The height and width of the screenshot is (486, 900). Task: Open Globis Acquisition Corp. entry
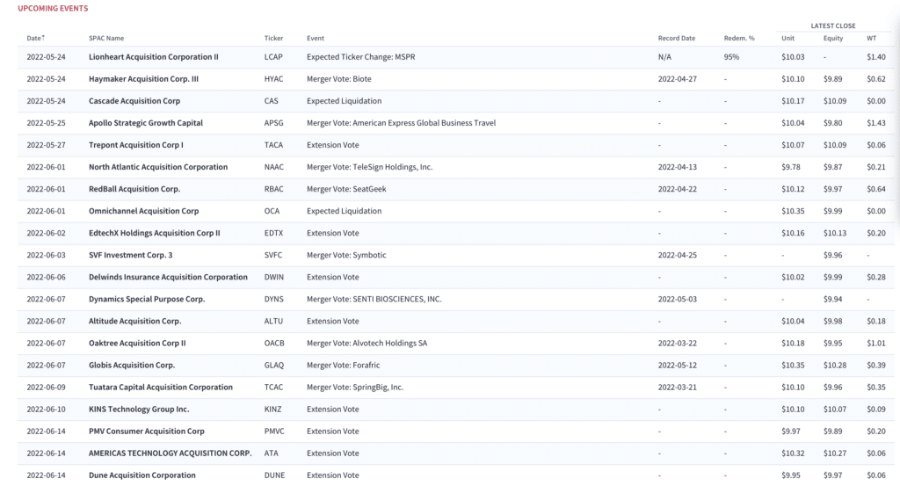[x=132, y=365]
